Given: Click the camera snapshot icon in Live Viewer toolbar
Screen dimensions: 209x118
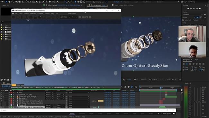Looking at the screenshot, I should (x=86, y=17).
